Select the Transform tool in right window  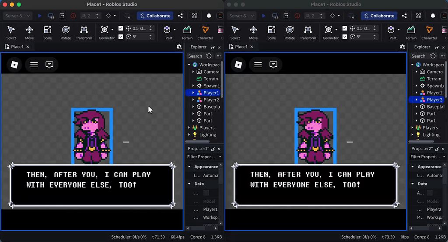tap(308, 33)
